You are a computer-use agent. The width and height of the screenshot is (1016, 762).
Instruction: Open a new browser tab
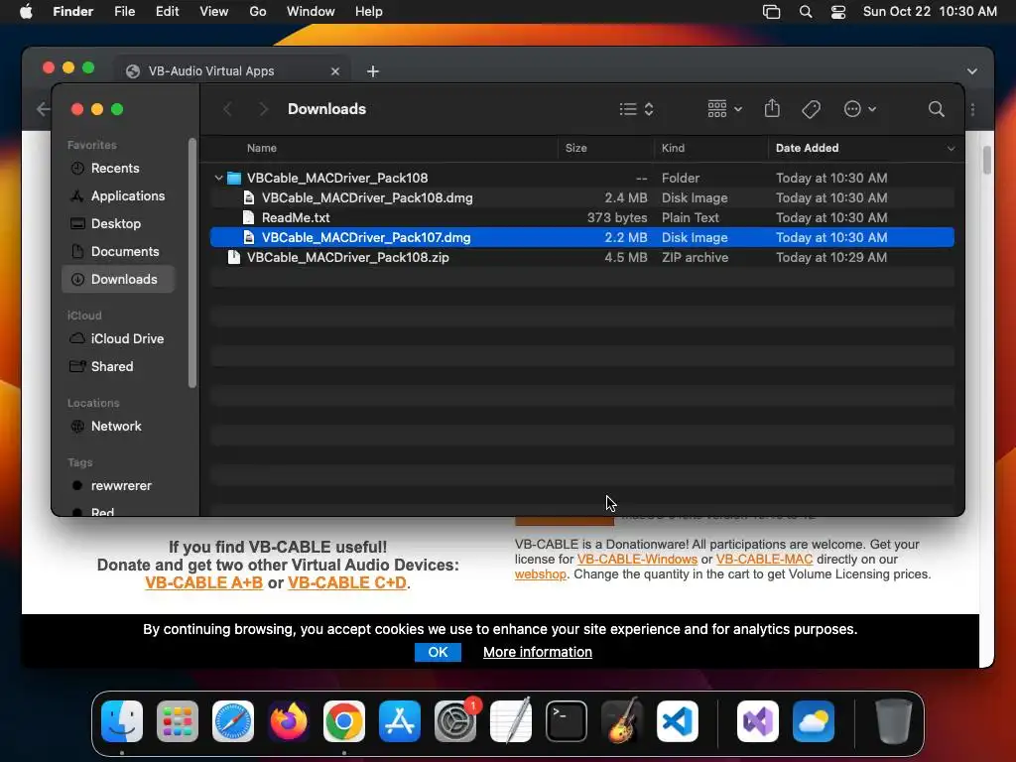click(x=373, y=71)
